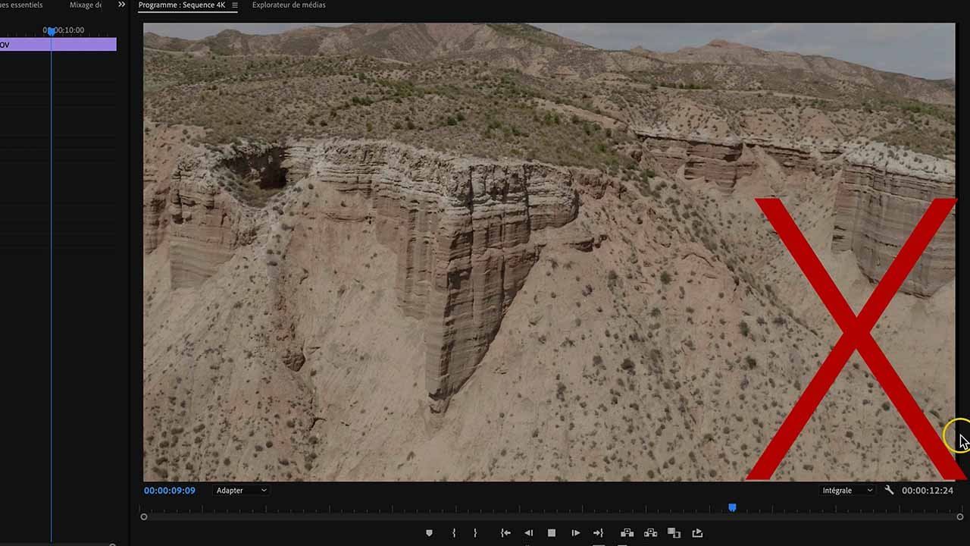Viewport: 970px width, 546px height.
Task: Open Programme panel hamburger menu
Action: 234,5
